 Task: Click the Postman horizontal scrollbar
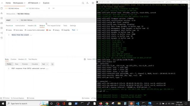coord(33,100)
